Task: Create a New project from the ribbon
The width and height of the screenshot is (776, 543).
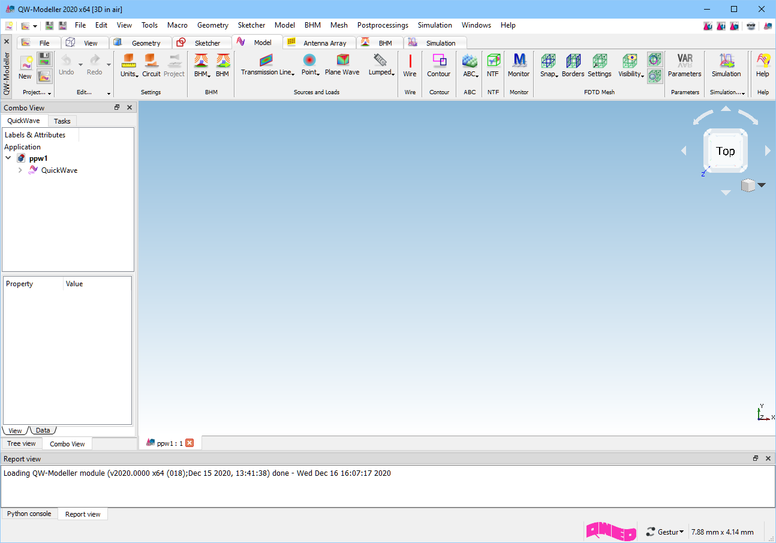Action: tap(25, 68)
